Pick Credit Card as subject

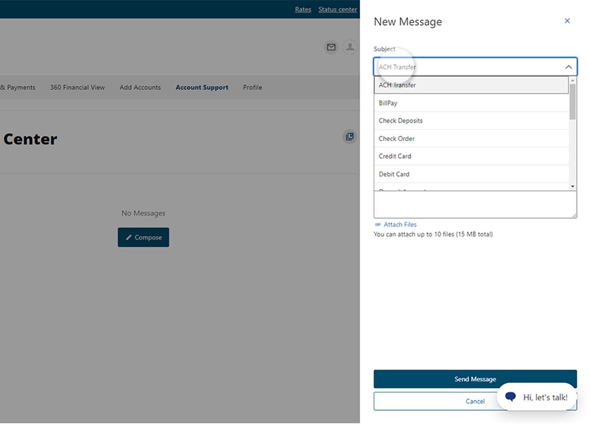coord(471,156)
